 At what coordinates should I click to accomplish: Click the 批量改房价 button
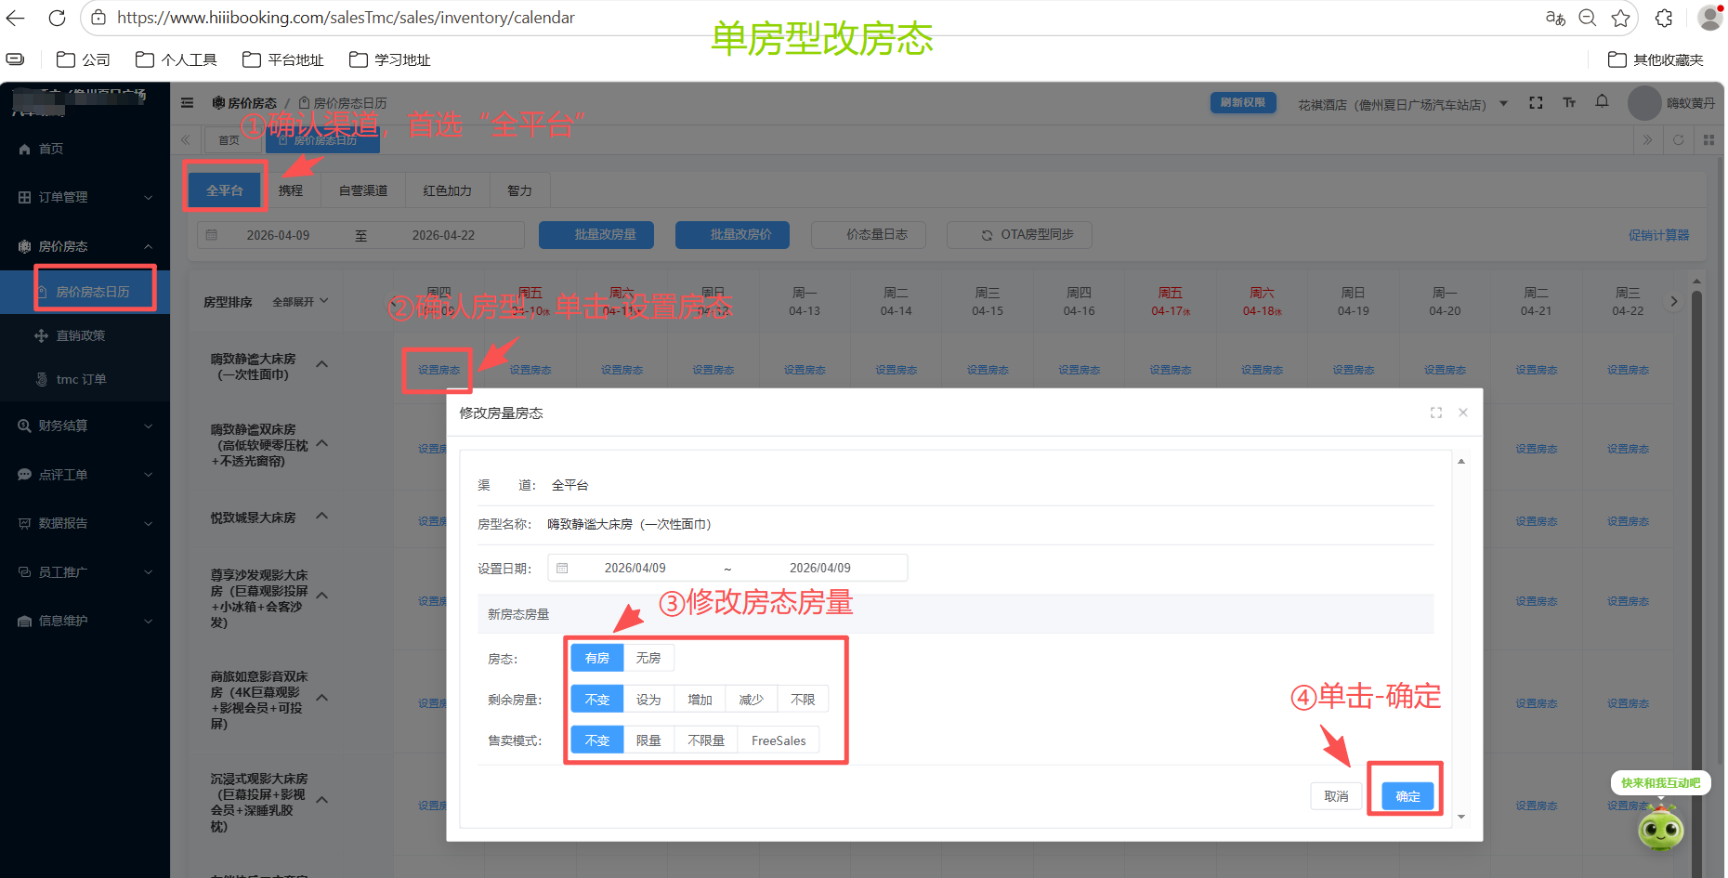pos(732,235)
